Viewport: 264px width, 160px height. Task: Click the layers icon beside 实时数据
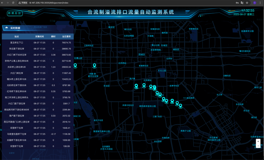tap(6, 28)
